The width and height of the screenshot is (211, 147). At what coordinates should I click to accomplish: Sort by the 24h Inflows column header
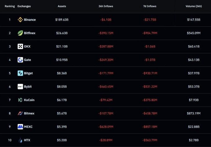(106, 6)
